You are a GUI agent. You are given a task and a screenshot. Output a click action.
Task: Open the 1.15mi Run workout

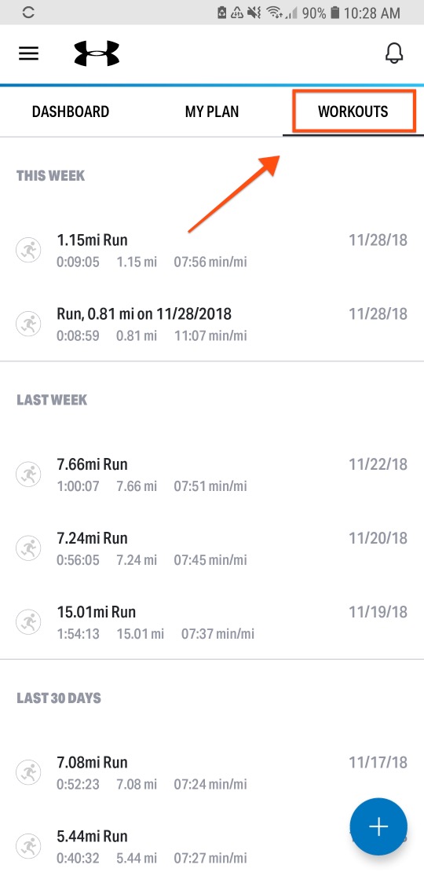(212, 251)
